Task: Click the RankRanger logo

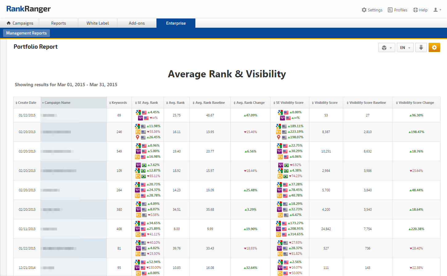Action: (x=28, y=9)
